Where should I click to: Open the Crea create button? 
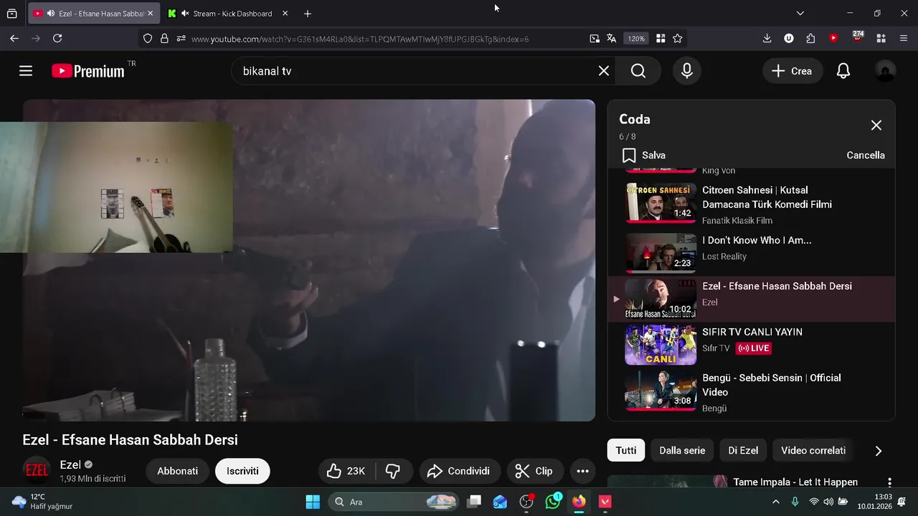tap(792, 71)
